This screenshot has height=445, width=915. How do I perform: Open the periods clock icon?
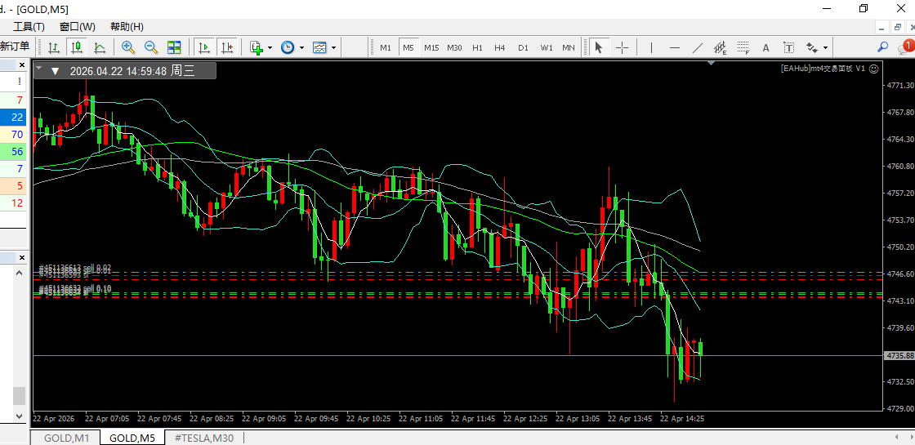point(288,48)
